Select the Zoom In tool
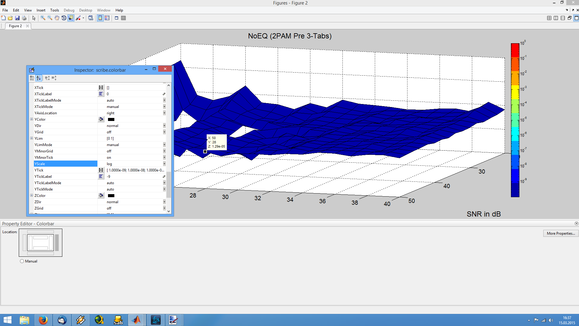This screenshot has height=326, width=579. 43,18
